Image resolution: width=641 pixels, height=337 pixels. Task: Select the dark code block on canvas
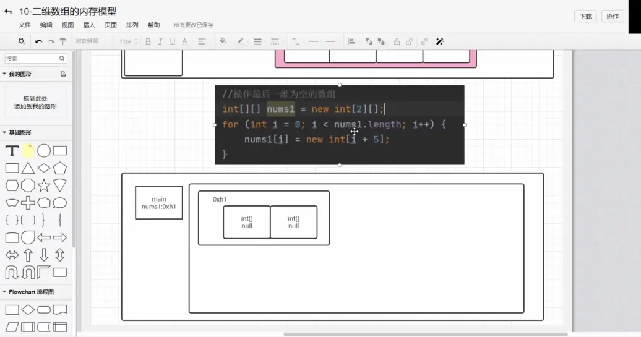(340, 125)
